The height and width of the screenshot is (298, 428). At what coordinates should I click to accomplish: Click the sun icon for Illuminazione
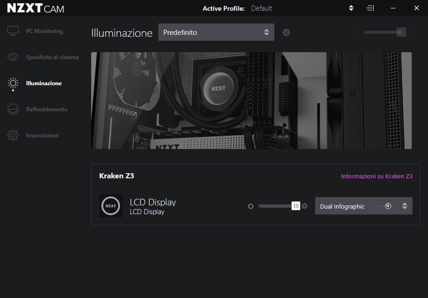click(x=13, y=83)
